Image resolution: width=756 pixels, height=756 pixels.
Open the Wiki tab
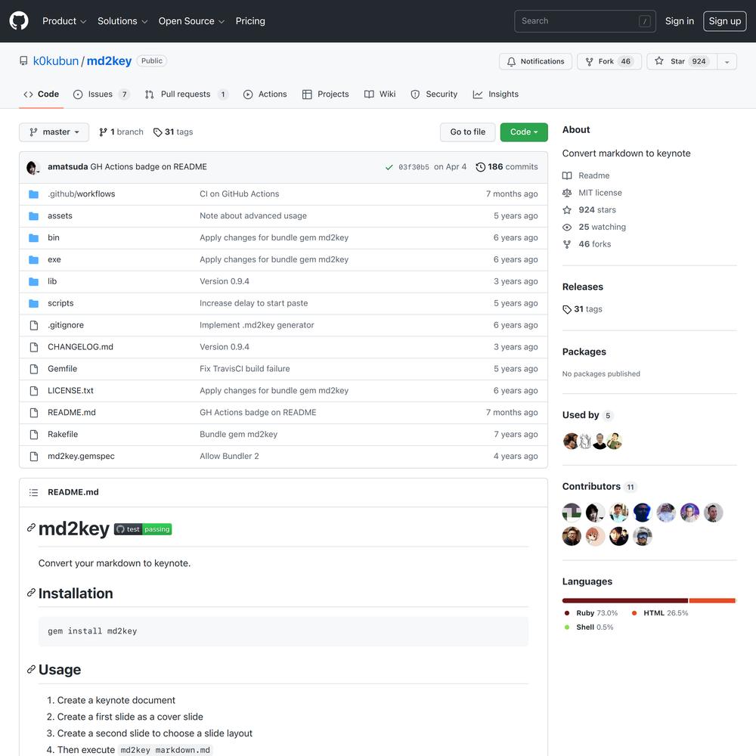coord(380,94)
